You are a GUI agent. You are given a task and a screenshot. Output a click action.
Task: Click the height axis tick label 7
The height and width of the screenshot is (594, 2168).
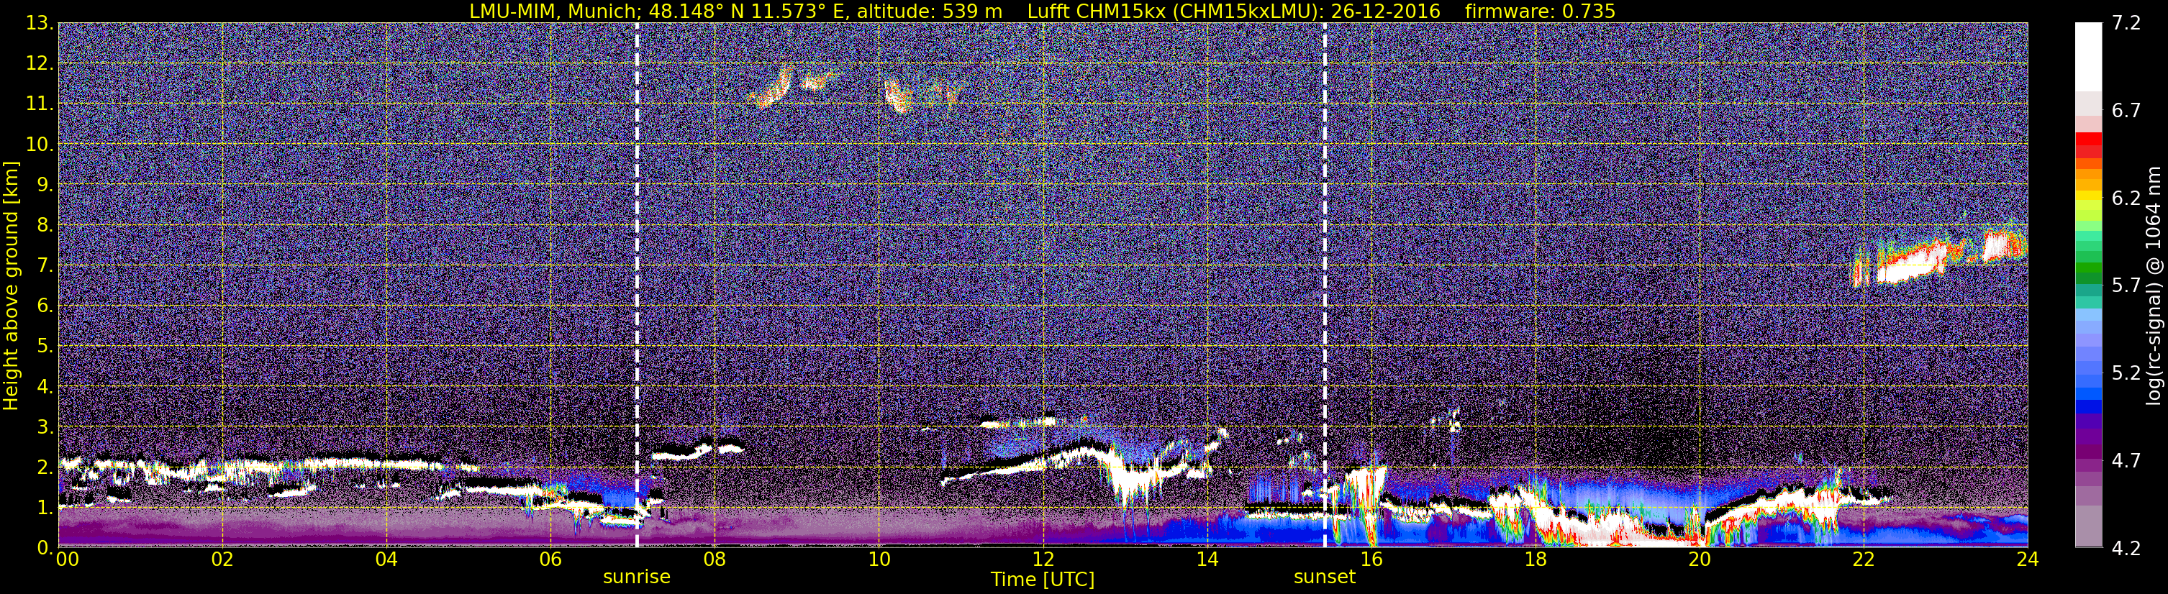click(45, 266)
